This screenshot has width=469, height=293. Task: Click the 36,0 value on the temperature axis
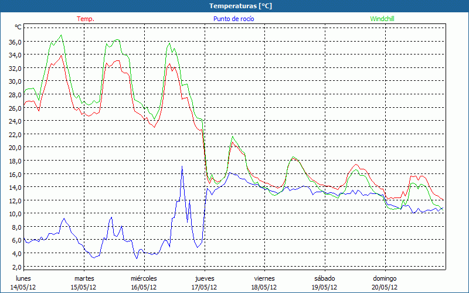coord(15,42)
